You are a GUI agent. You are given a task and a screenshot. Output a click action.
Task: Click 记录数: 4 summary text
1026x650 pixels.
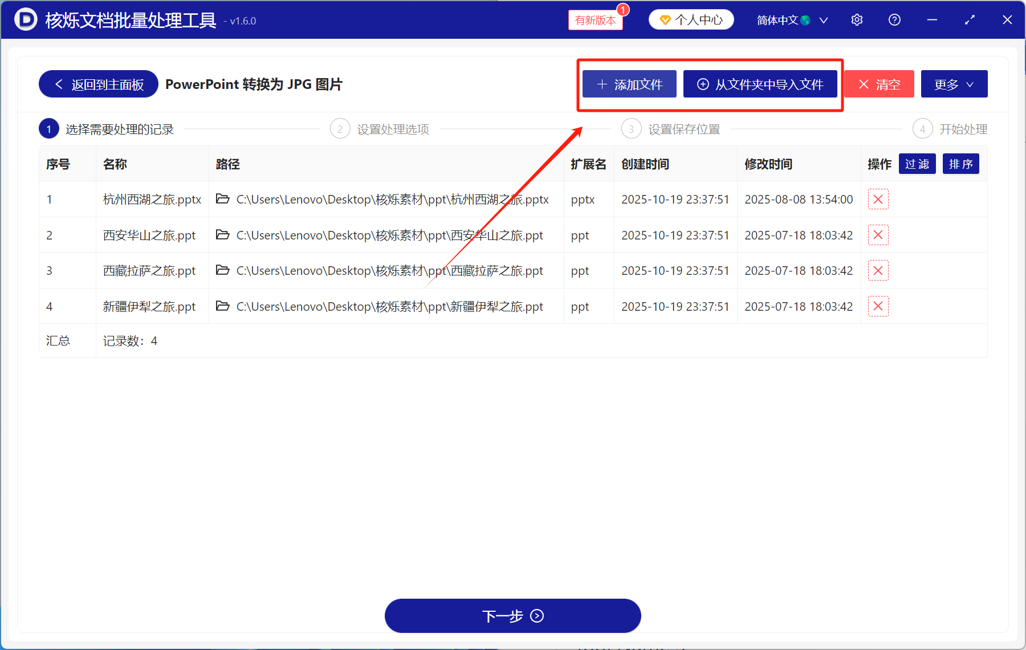(130, 341)
